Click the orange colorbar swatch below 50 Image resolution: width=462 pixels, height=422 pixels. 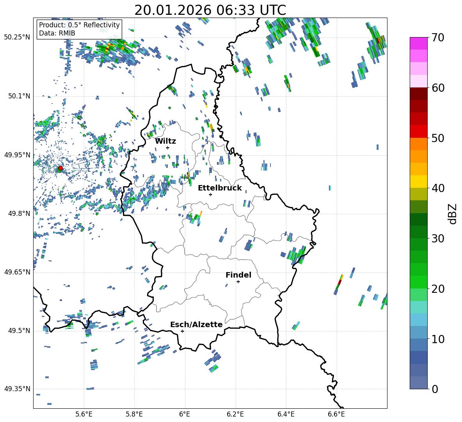(418, 144)
